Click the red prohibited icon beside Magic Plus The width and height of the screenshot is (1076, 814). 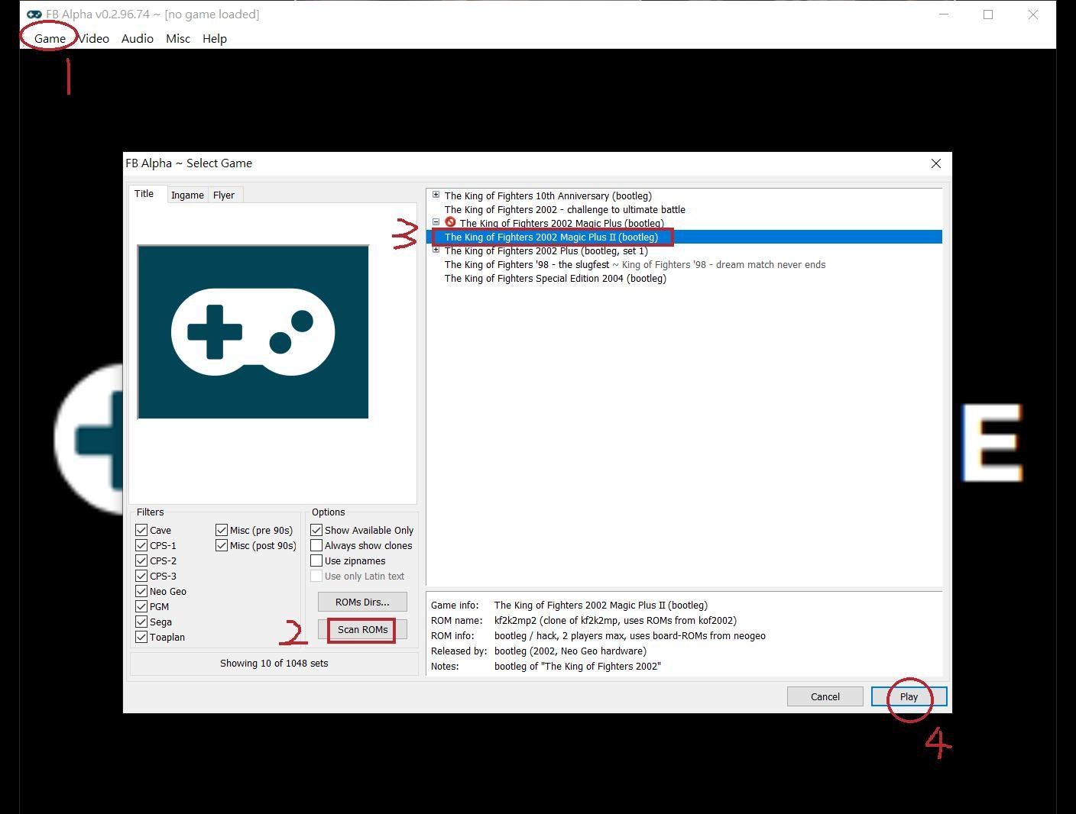[x=450, y=222]
